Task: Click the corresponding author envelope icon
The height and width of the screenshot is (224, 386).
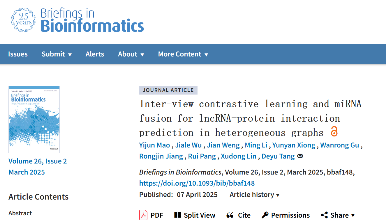Action: (x=300, y=157)
